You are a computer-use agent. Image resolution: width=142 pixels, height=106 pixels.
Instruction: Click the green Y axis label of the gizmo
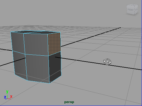[7, 92]
